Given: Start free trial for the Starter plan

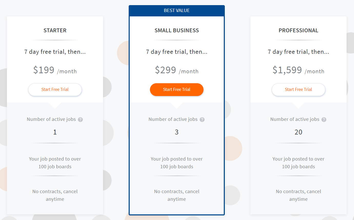Looking at the screenshot, I should coord(55,90).
